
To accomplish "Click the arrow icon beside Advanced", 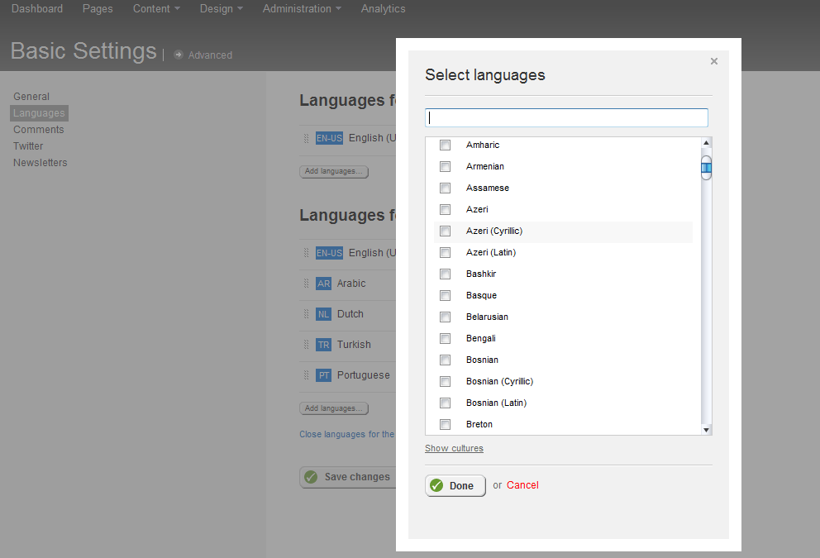I will [179, 55].
